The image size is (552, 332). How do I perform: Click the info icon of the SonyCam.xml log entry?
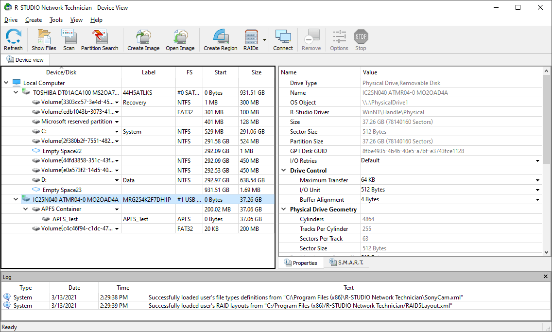pos(7,297)
